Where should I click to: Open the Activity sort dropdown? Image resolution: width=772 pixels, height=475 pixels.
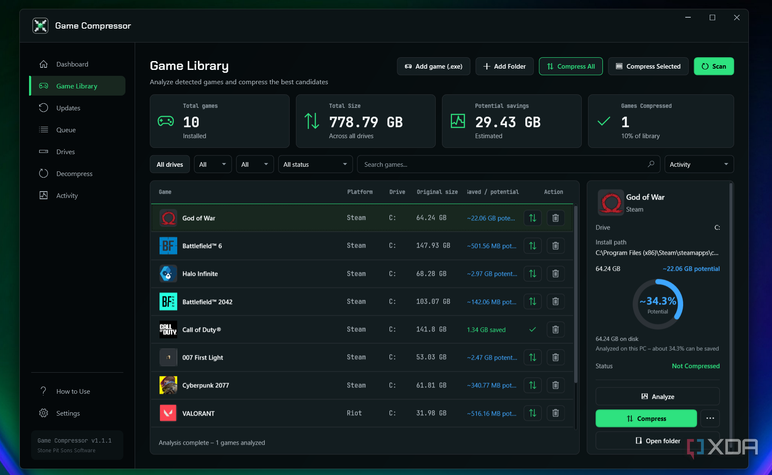tap(699, 164)
